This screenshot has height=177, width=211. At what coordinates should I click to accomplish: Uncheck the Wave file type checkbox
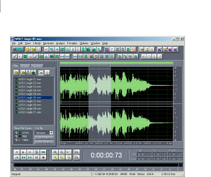coord(16,133)
